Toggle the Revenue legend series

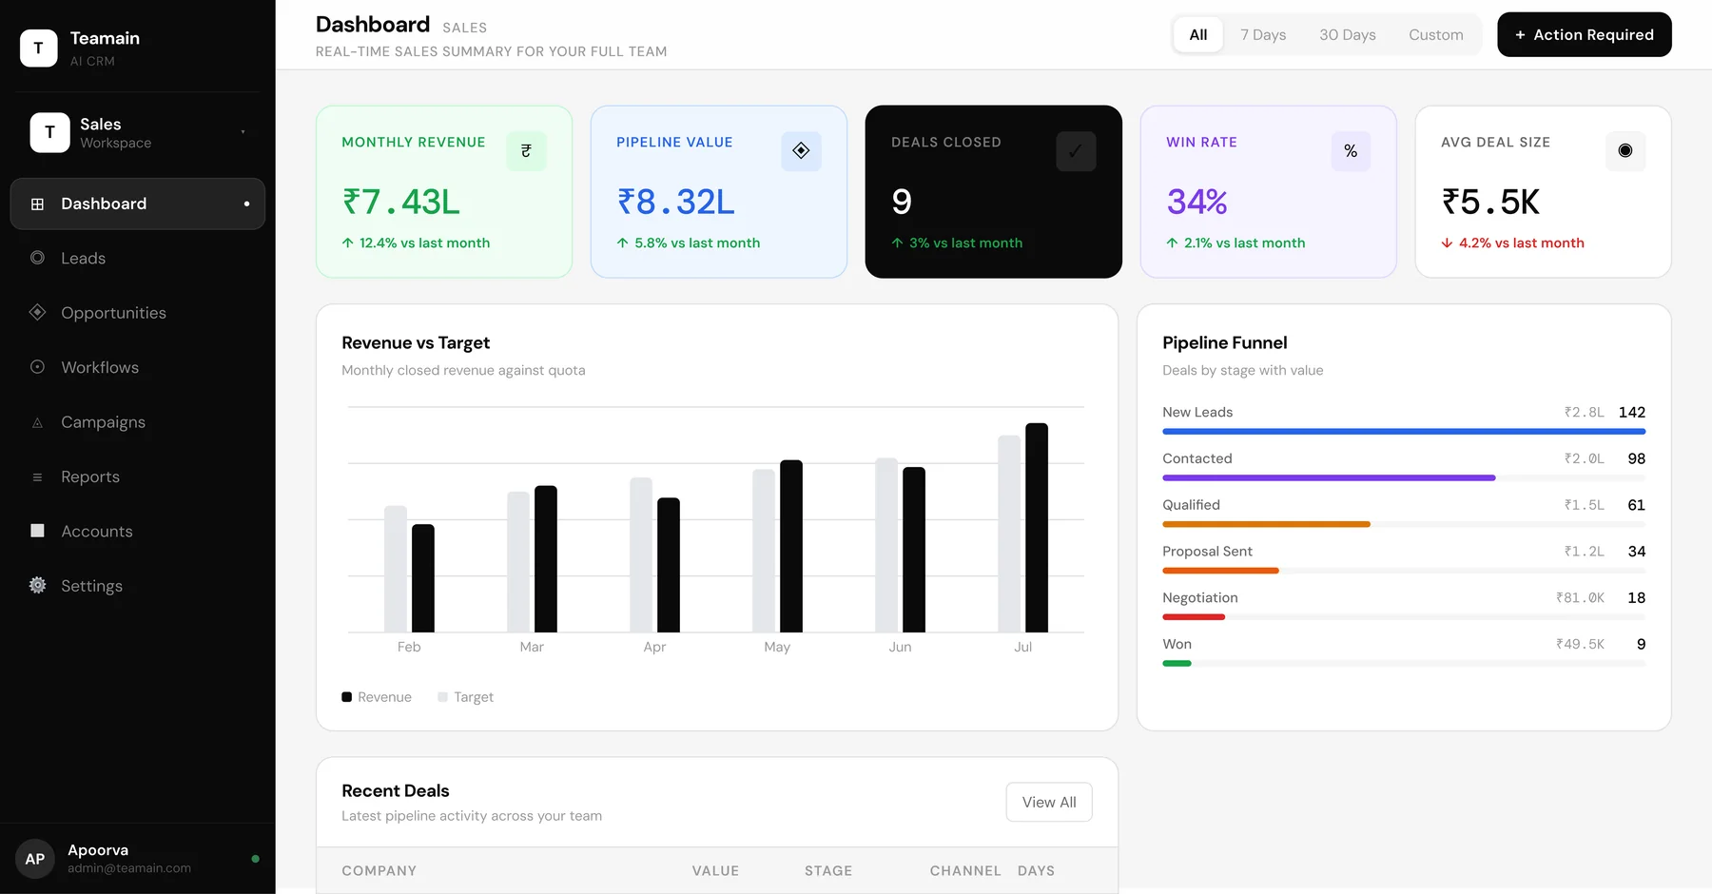coord(377,697)
